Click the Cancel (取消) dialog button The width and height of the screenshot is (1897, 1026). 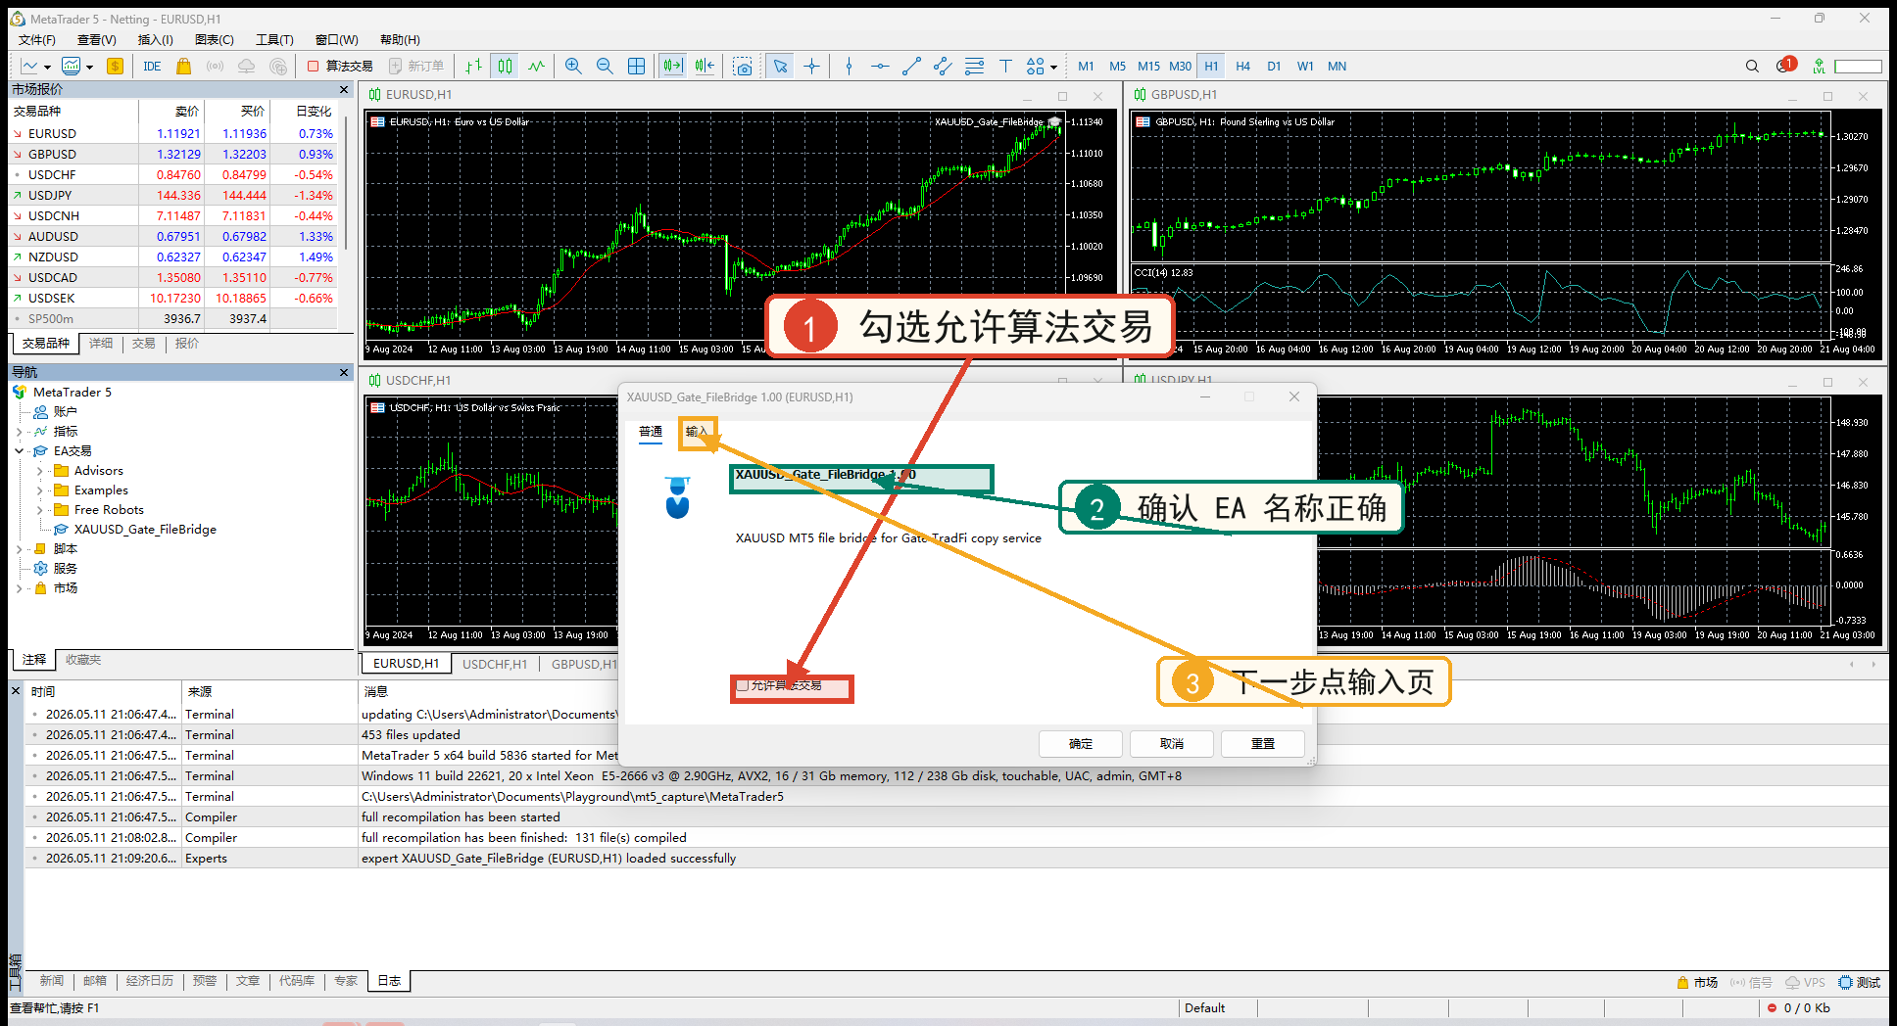(x=1172, y=744)
